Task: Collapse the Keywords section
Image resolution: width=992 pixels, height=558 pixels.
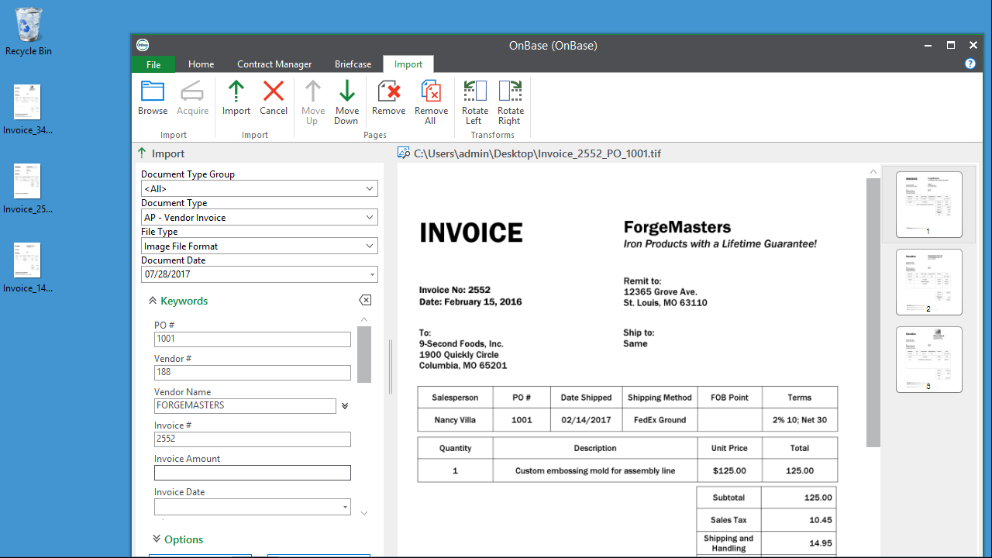Action: coord(153,301)
